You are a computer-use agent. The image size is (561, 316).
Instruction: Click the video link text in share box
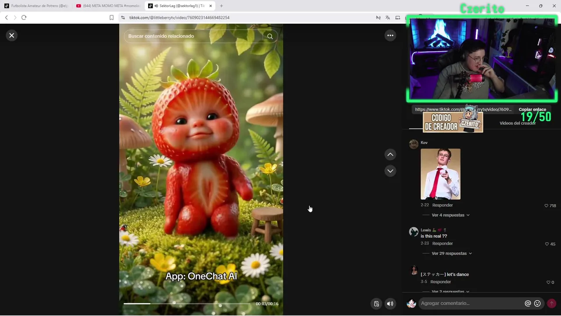pos(463,110)
